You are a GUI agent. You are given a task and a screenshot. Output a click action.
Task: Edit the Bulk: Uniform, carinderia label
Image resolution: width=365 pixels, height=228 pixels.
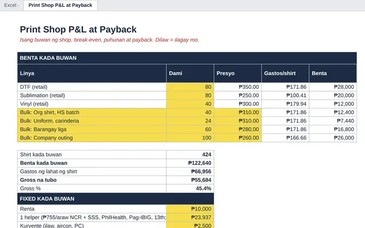point(92,121)
